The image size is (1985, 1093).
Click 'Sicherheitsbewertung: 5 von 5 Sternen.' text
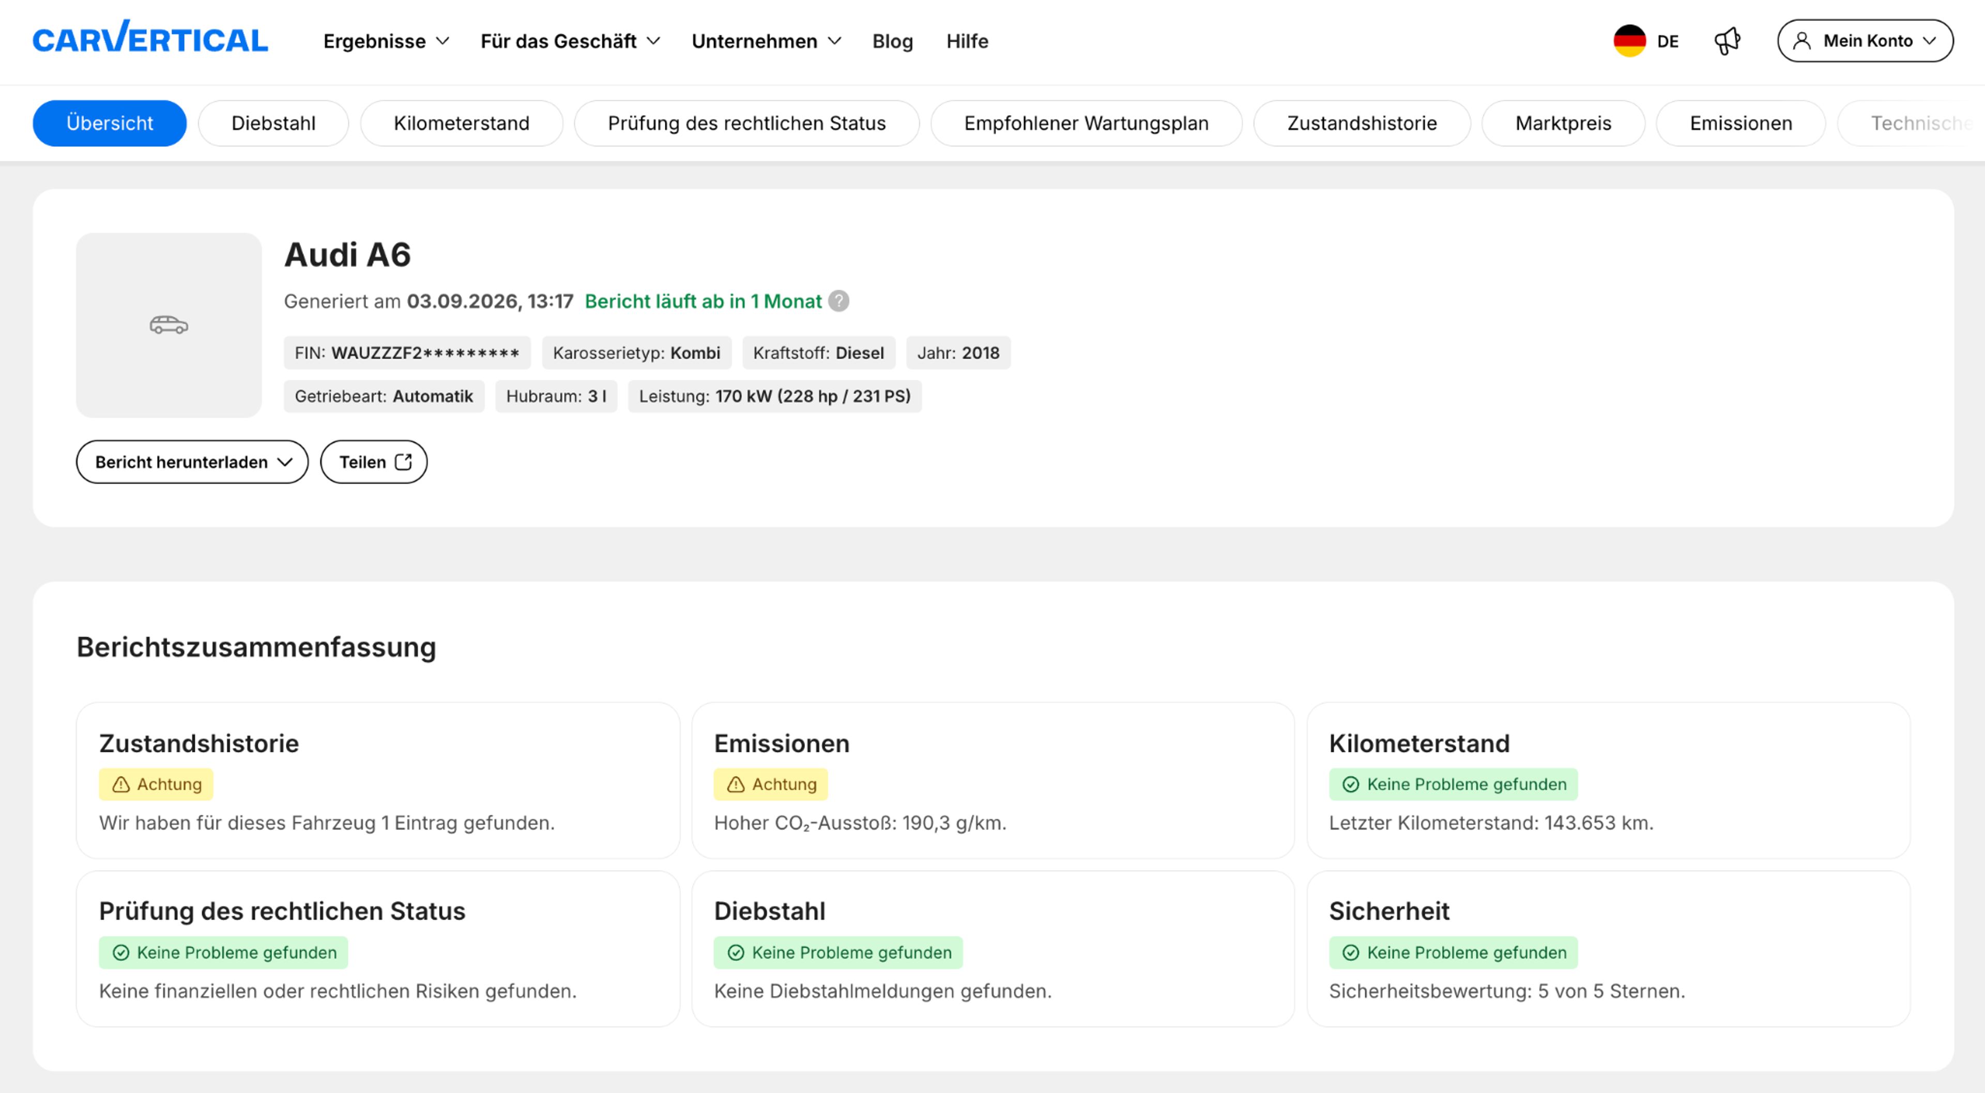pos(1506,991)
